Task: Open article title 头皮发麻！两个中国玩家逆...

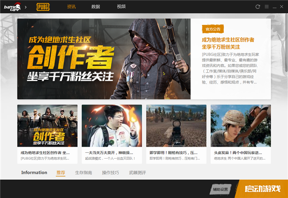Action: [x=238, y=153]
